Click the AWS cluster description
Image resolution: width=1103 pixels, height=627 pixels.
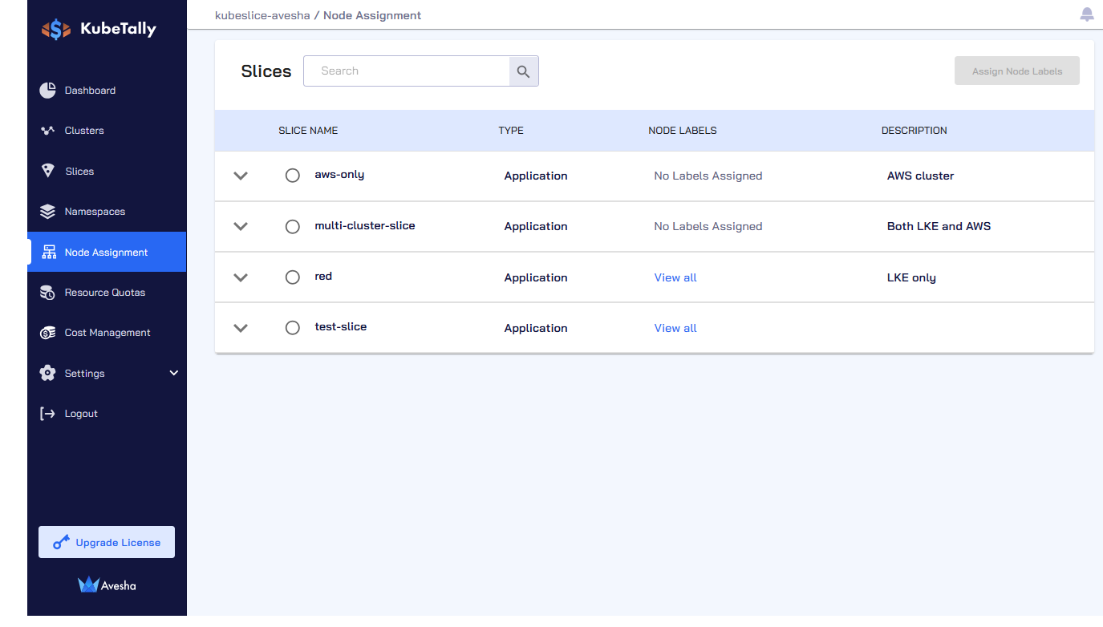(x=921, y=176)
